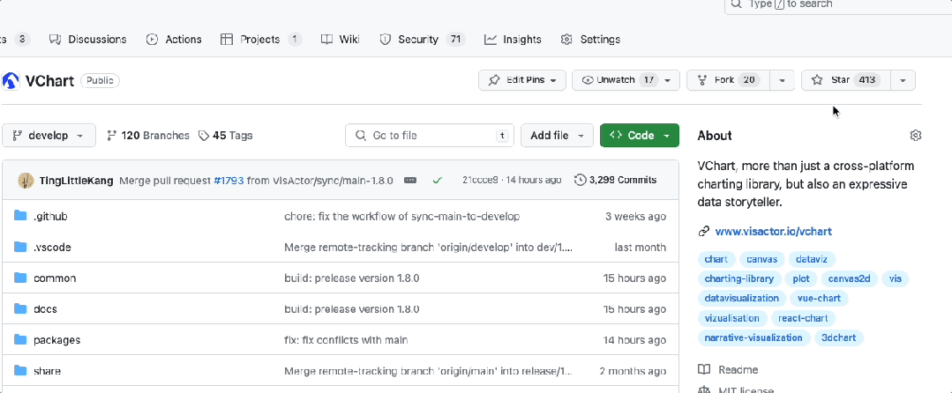Open the latest commit hash link

click(480, 180)
